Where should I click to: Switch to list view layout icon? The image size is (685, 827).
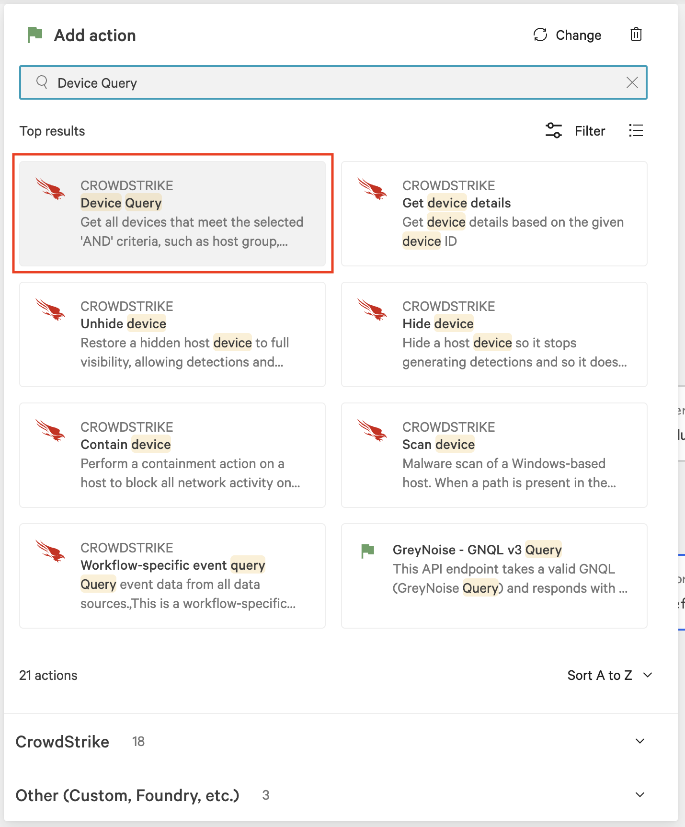[x=636, y=131]
